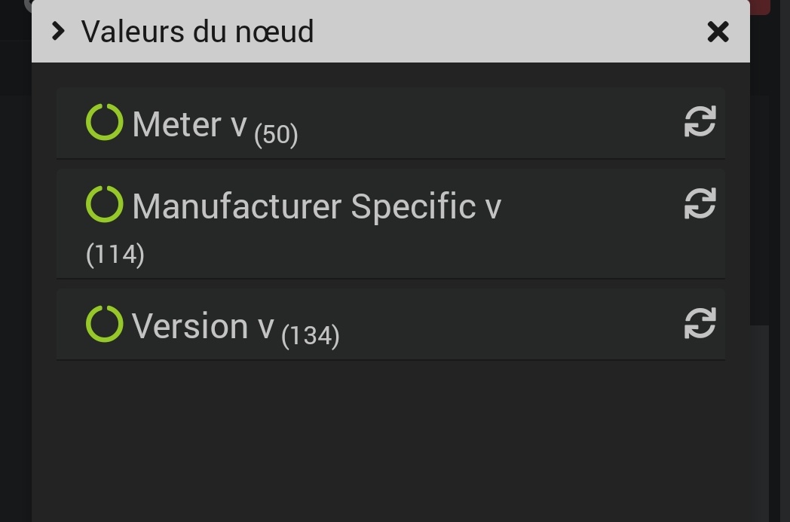
Task: Click the page scrollbar at the right edge
Action: click(x=784, y=264)
